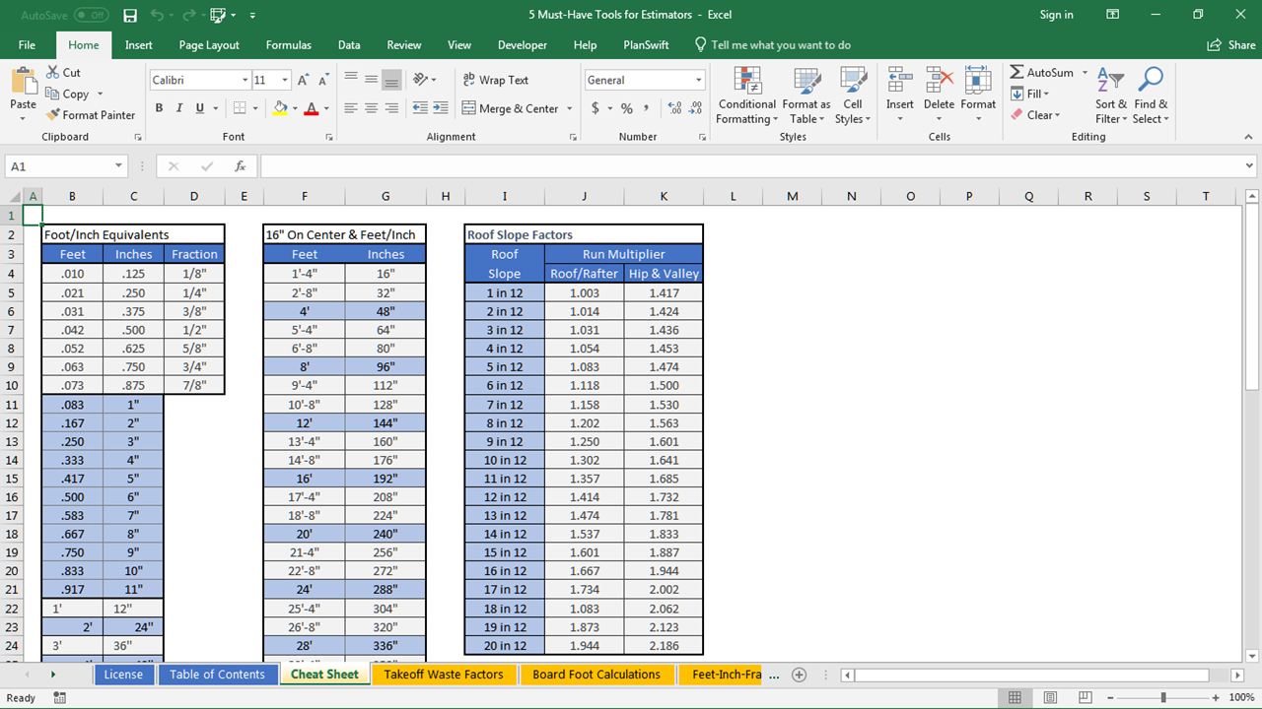This screenshot has height=709, width=1262.
Task: Click the Merge & Center icon
Action: (466, 108)
